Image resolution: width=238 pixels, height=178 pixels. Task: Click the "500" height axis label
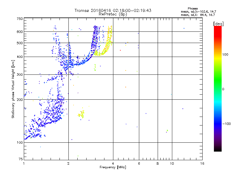(20, 43)
